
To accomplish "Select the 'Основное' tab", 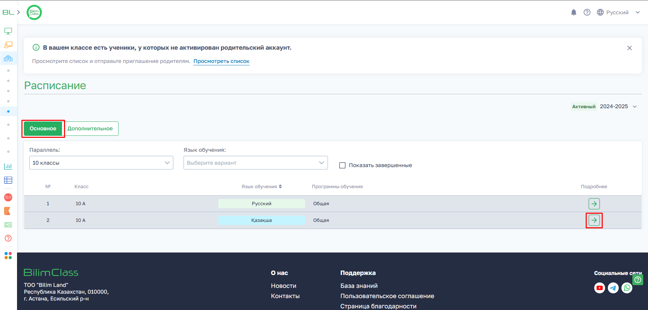I will click(43, 129).
